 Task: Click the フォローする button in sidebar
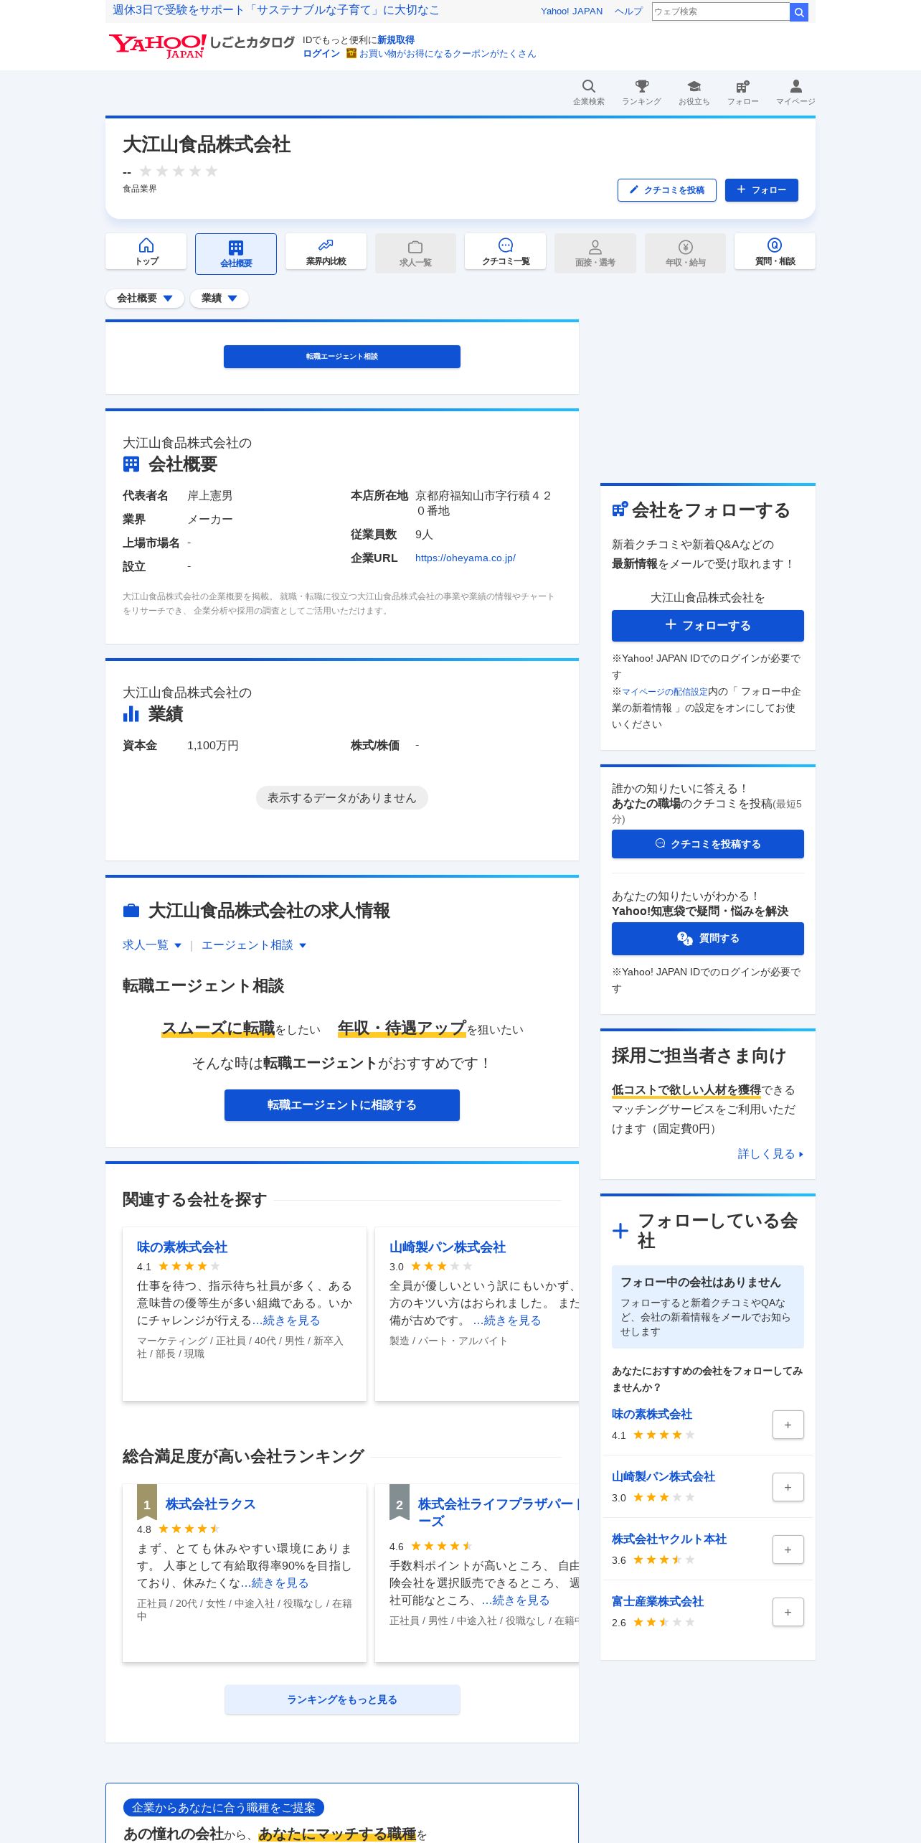[708, 626]
